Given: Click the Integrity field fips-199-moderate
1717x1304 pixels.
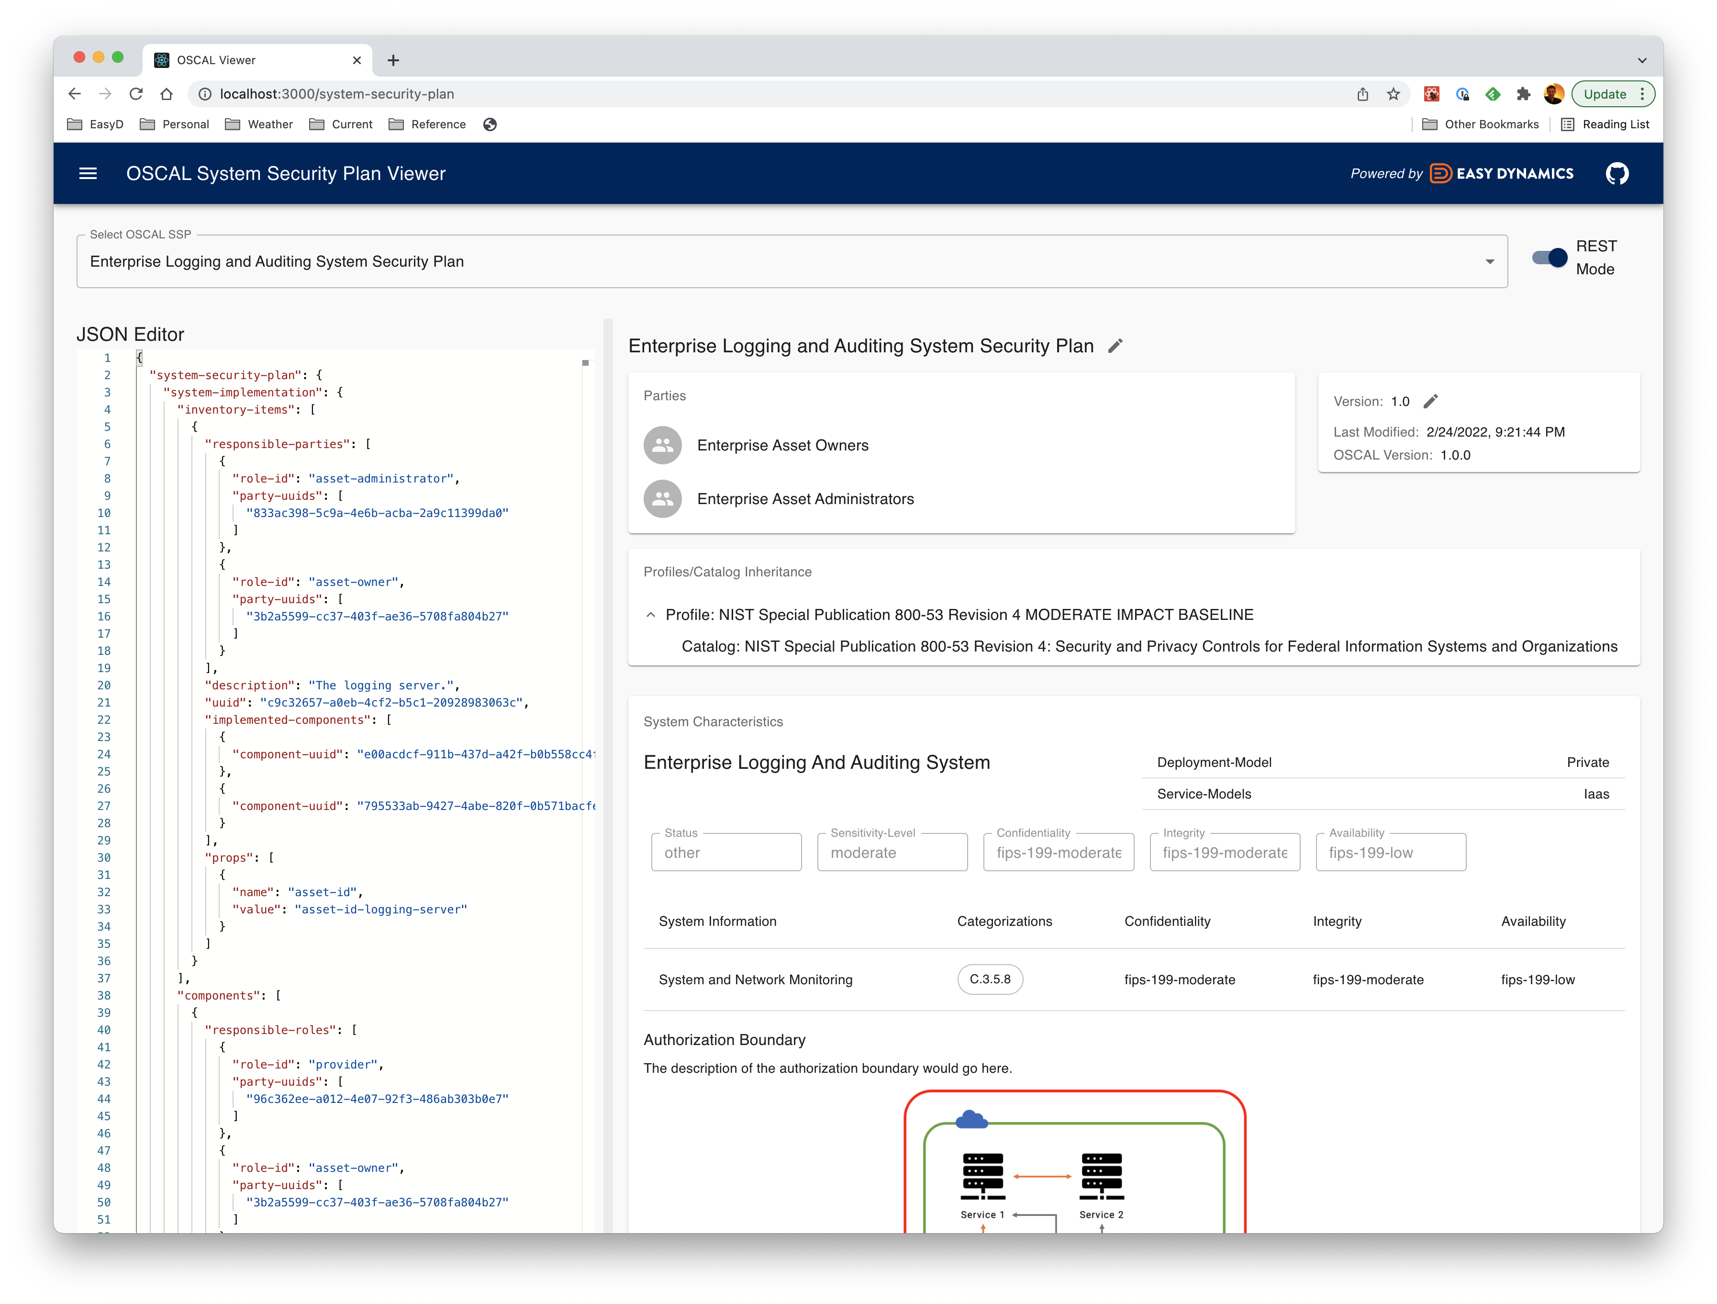Looking at the screenshot, I should coord(1224,852).
